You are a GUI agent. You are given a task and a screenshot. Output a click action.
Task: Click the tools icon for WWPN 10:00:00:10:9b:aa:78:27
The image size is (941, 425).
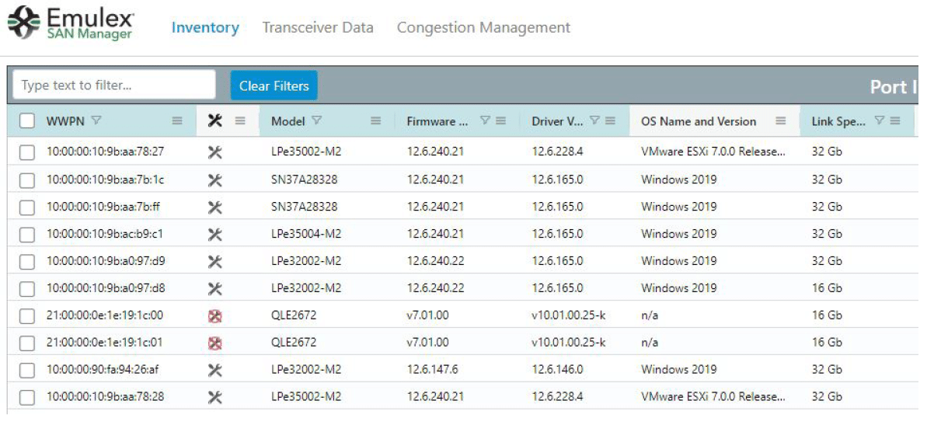point(215,152)
